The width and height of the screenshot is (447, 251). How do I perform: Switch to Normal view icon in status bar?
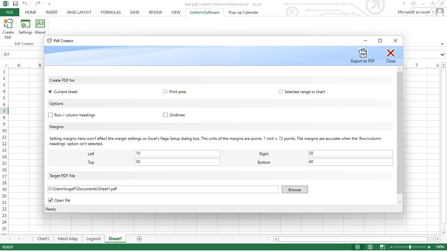[x=358, y=247]
